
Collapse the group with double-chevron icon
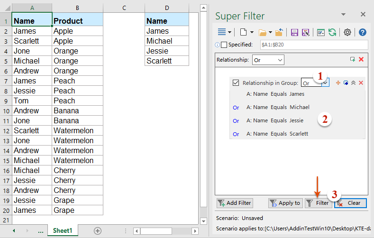[x=353, y=83]
